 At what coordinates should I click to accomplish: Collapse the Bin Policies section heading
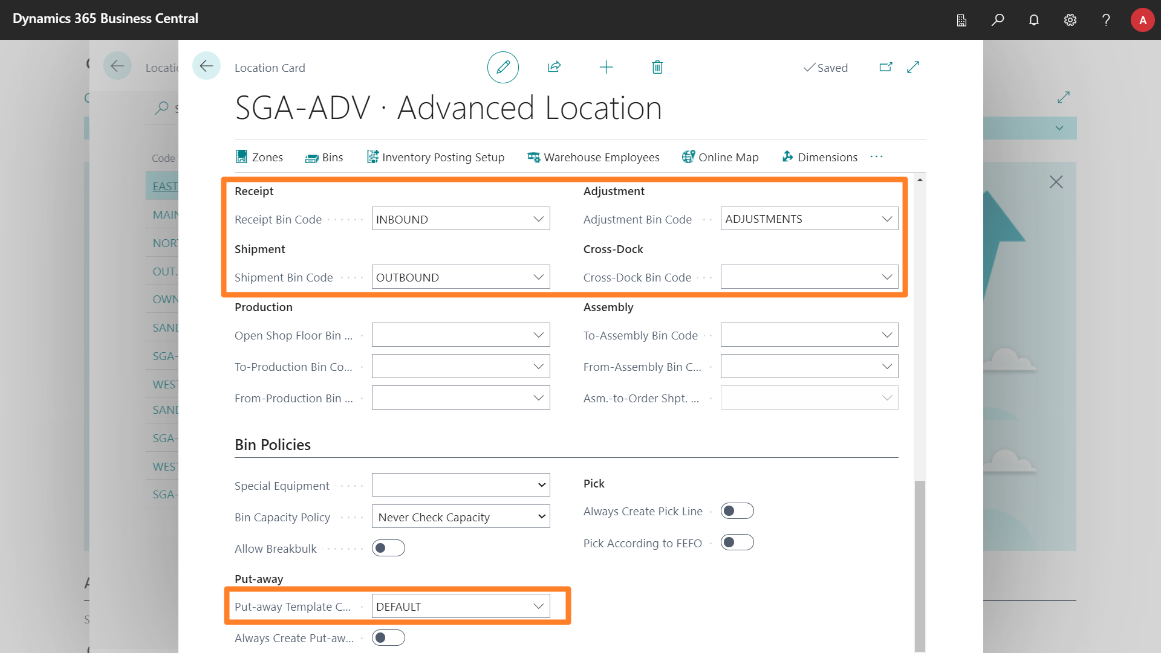(x=273, y=445)
